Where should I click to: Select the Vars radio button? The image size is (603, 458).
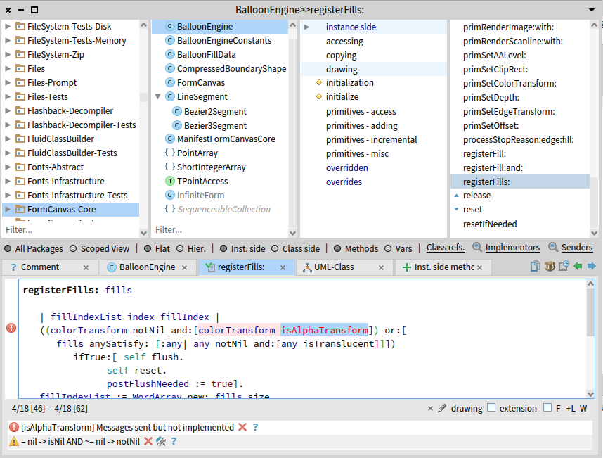388,248
